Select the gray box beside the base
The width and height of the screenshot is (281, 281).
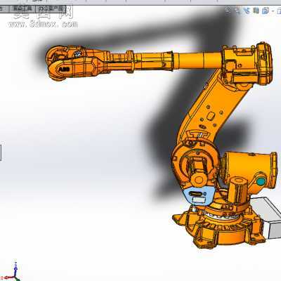268,218
